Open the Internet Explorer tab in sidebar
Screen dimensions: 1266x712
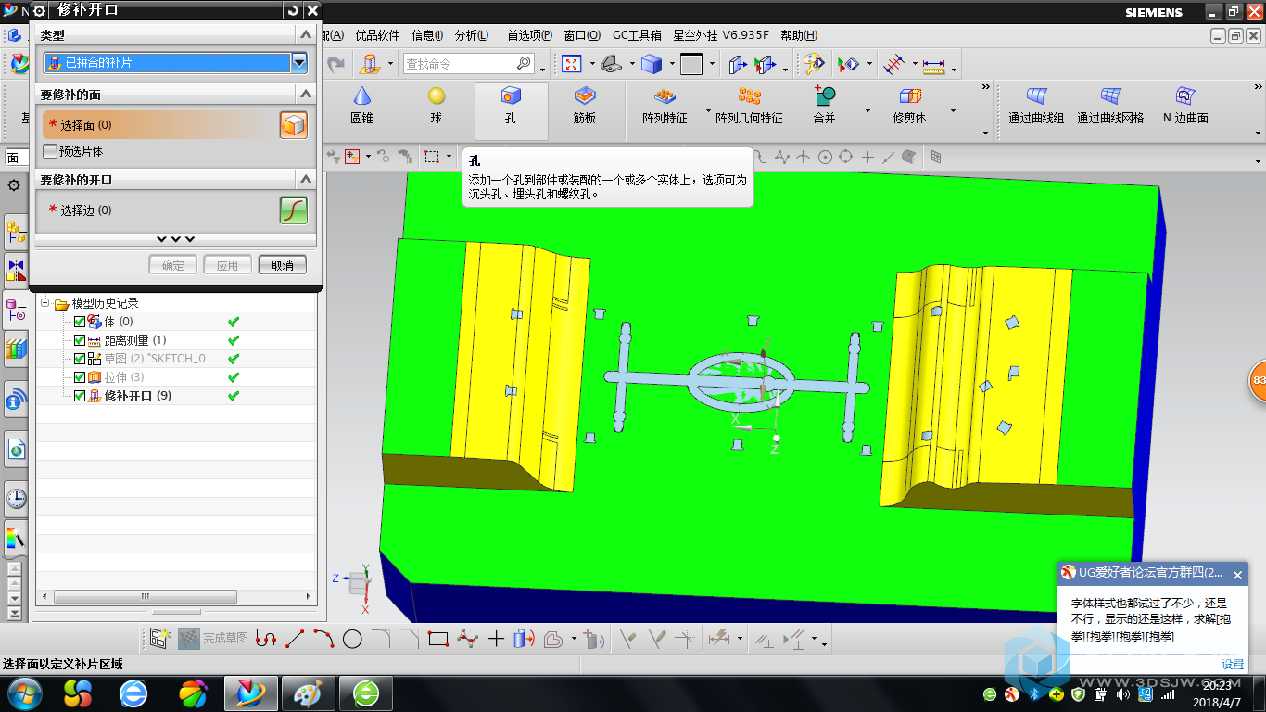pyautogui.click(x=16, y=451)
